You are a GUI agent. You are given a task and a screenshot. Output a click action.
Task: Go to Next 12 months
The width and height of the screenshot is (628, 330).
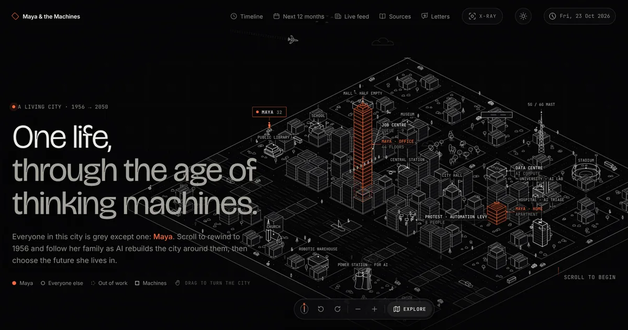tap(299, 16)
